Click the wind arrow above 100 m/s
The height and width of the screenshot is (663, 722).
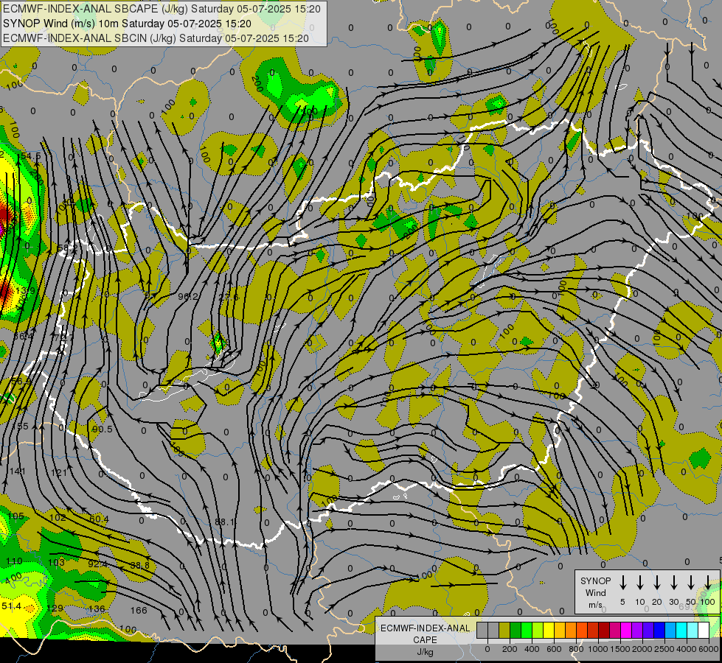(708, 582)
